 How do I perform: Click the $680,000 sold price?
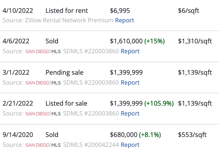124,135
